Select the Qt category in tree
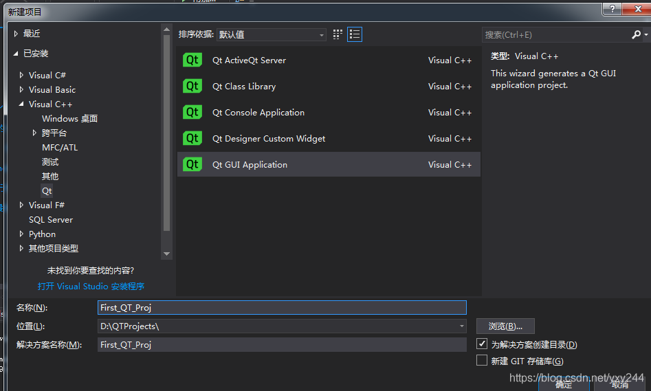Image resolution: width=651 pixels, height=391 pixels. [47, 191]
